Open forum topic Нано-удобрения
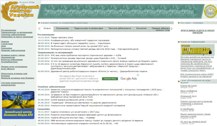217x126 pixels. [189, 91]
